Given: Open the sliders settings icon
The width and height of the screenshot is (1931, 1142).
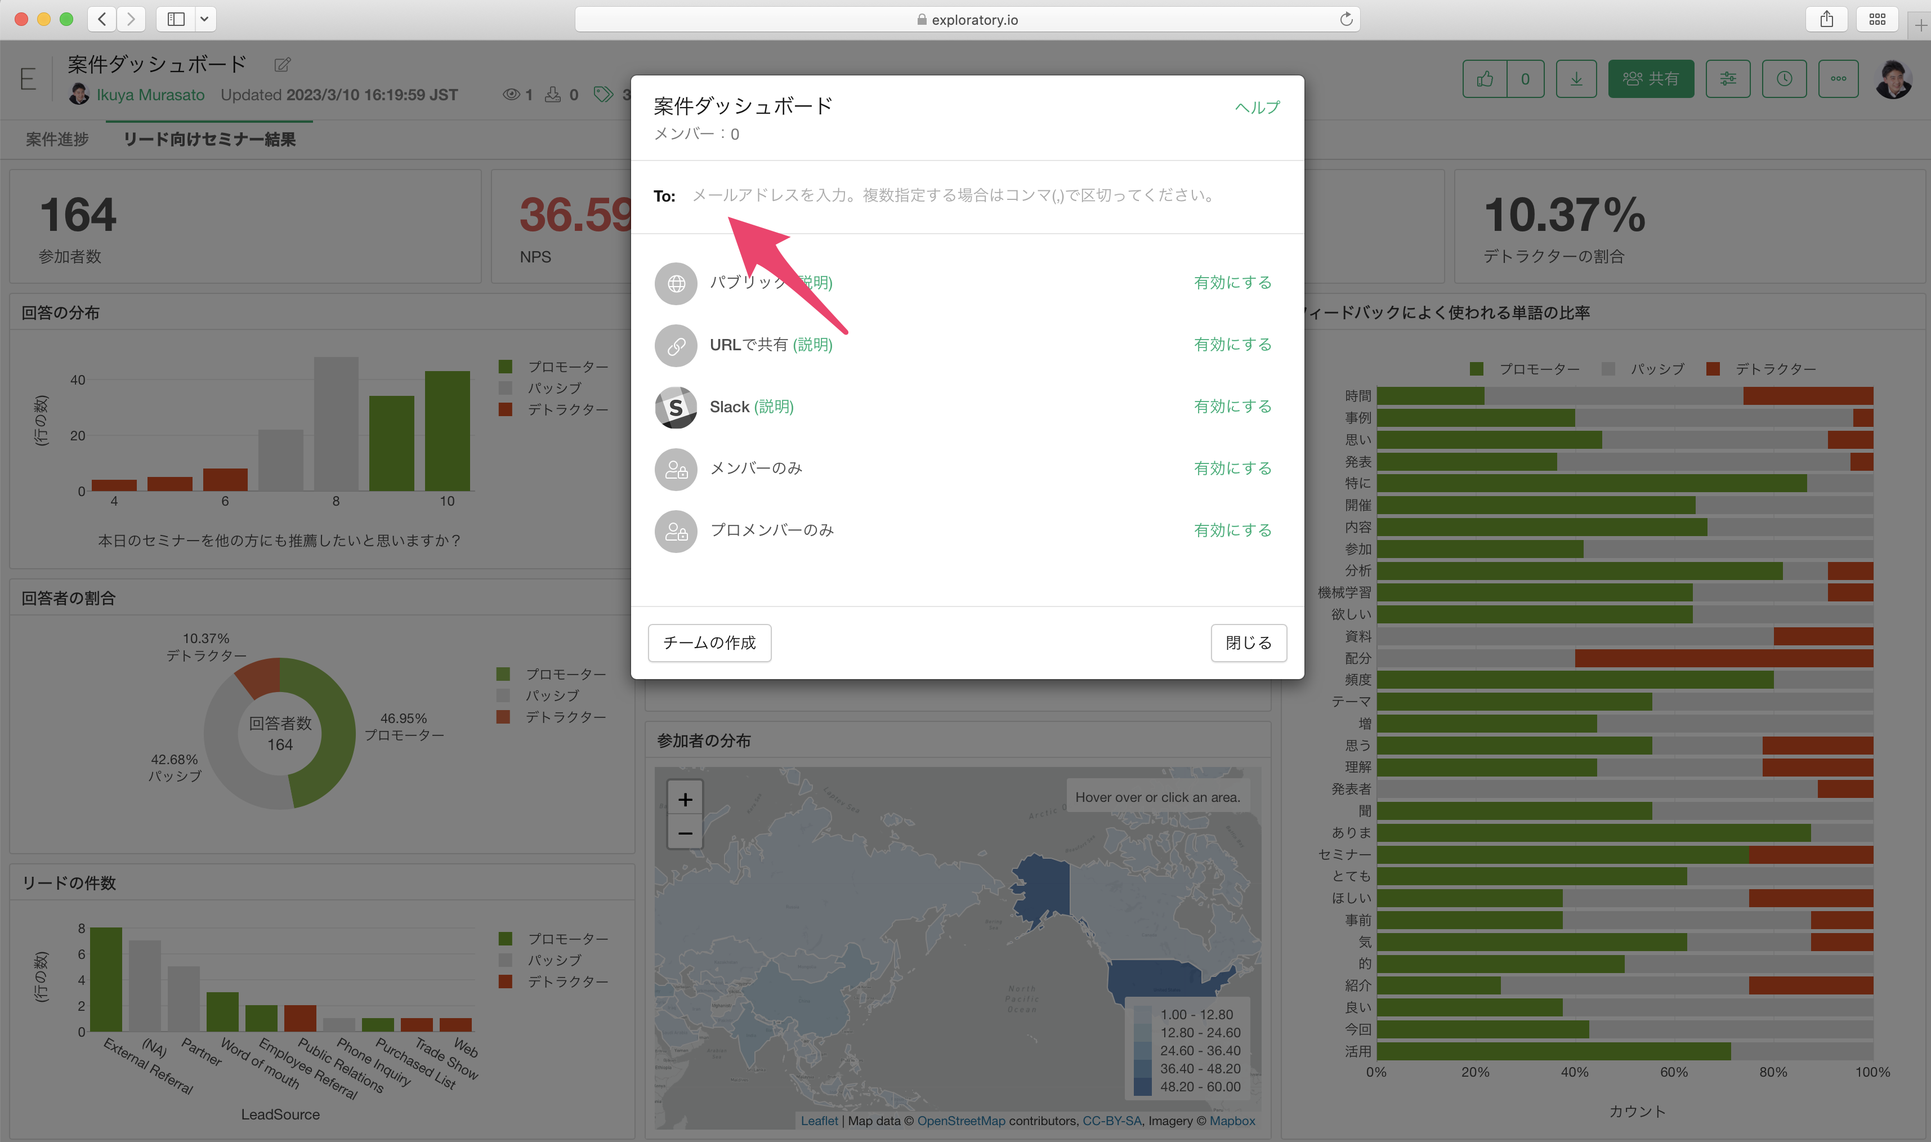Looking at the screenshot, I should coord(1728,78).
